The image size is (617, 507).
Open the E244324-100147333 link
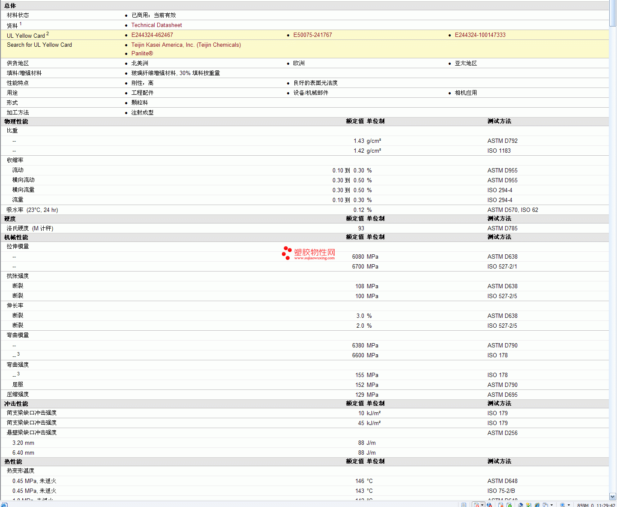(x=480, y=35)
